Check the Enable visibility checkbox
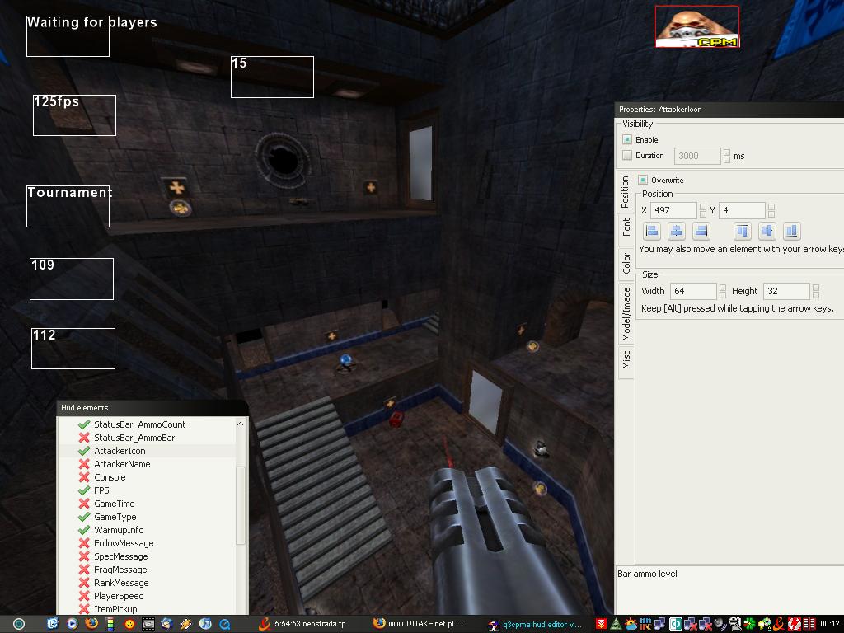844x633 pixels. [627, 139]
